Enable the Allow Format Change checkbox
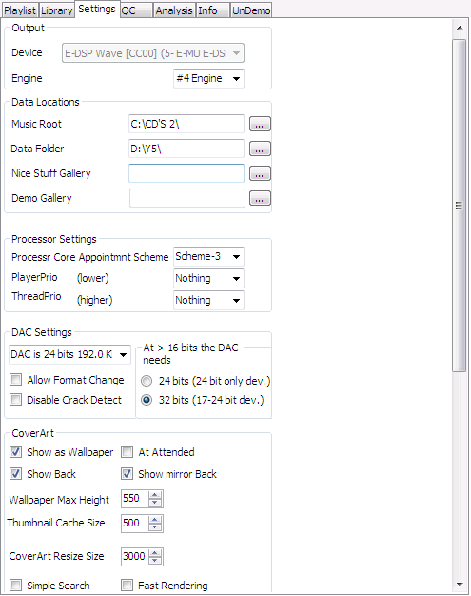The width and height of the screenshot is (471, 596). 15,379
